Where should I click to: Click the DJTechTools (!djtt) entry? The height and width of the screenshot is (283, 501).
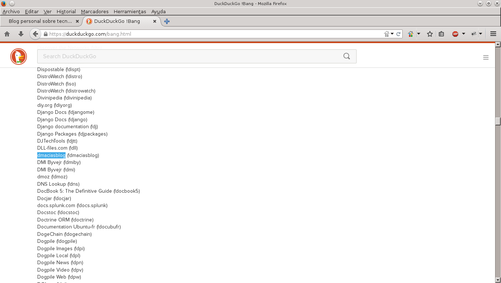click(57, 141)
